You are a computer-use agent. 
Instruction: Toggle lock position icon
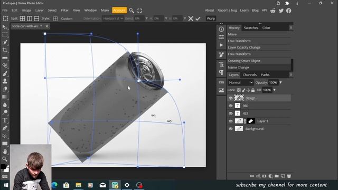tap(248, 90)
